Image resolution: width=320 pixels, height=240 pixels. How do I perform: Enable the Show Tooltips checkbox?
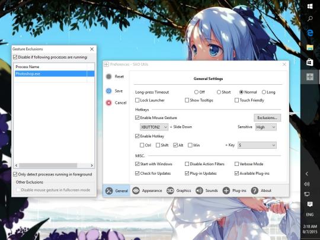click(x=187, y=100)
